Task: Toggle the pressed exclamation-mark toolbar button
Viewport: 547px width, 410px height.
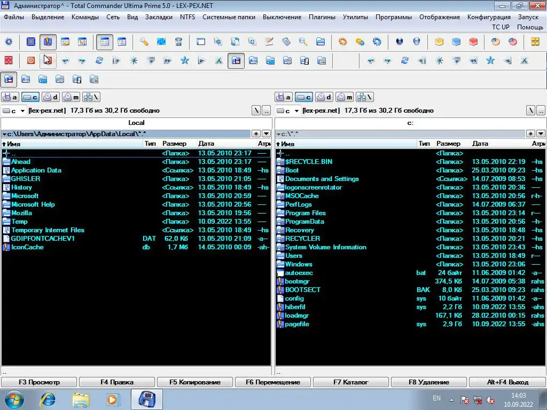Action: [48, 42]
